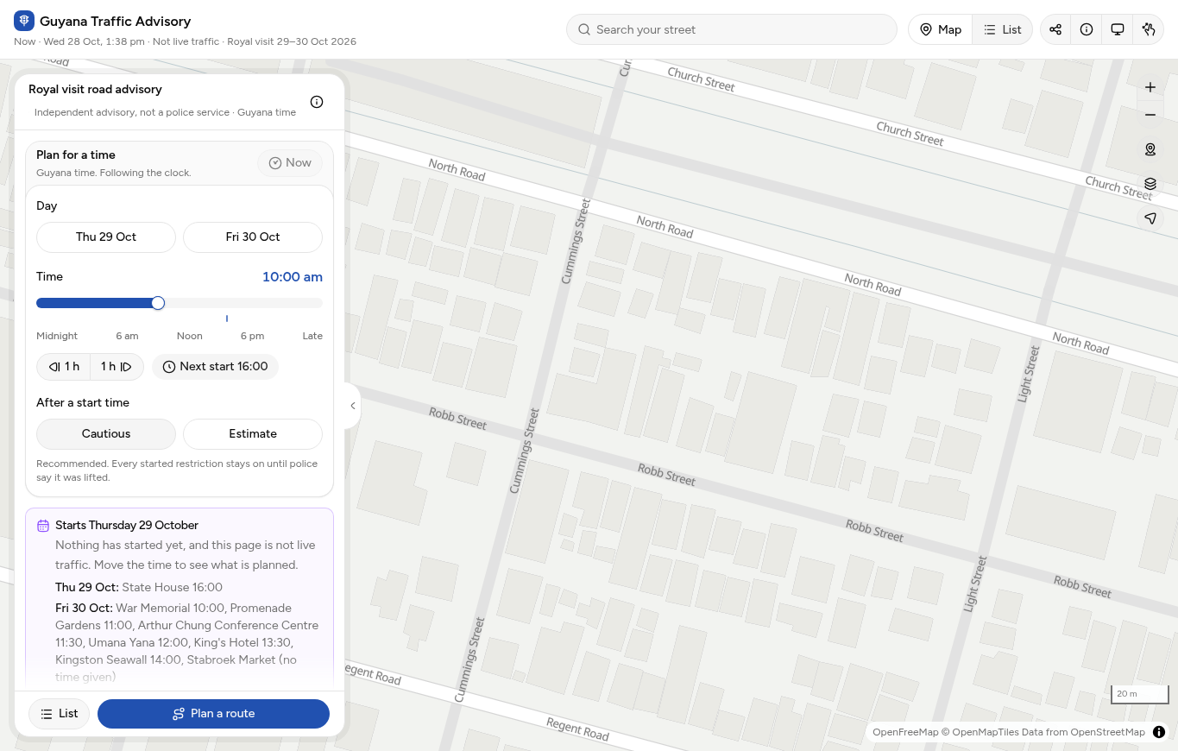Choose the Cautious after-start mode
Viewport: 1178px width, 751px height.
[106, 434]
